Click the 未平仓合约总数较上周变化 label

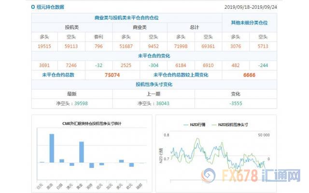click(x=181, y=75)
